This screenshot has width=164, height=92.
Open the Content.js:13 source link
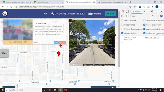tap(152, 37)
